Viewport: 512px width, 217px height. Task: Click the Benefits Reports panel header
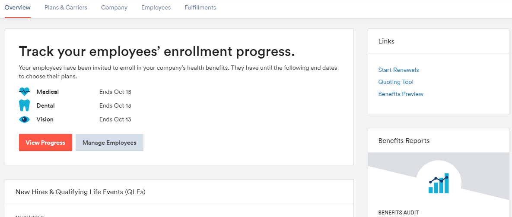pyautogui.click(x=438, y=140)
